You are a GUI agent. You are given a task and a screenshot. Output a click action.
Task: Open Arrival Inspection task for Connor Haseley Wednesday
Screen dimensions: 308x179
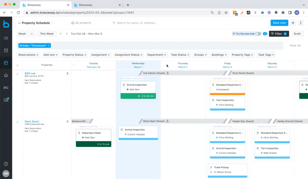(138, 133)
